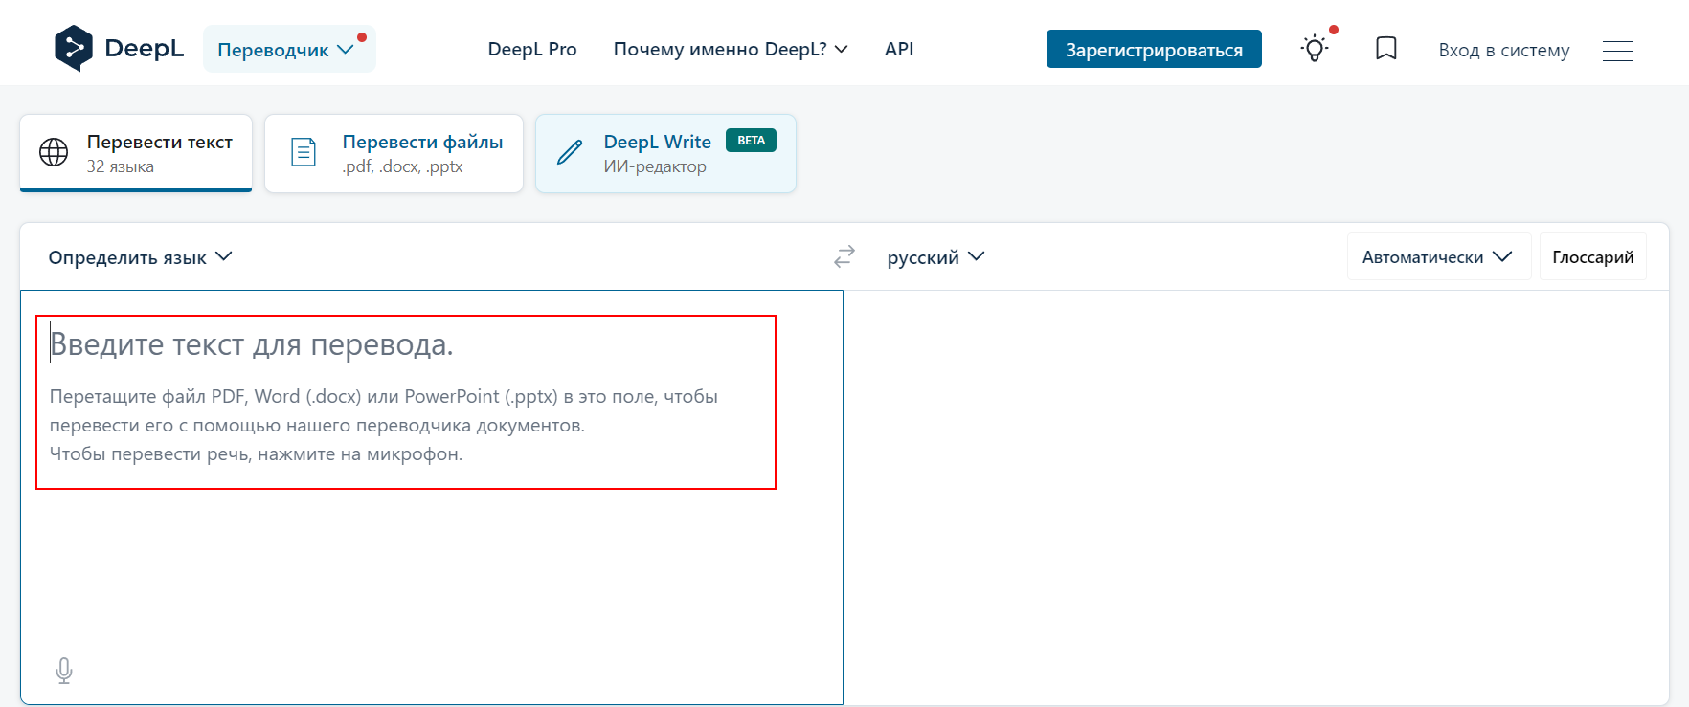Expand the Почему именно DeepL? menu
The height and width of the screenshot is (707, 1689).
point(731,49)
